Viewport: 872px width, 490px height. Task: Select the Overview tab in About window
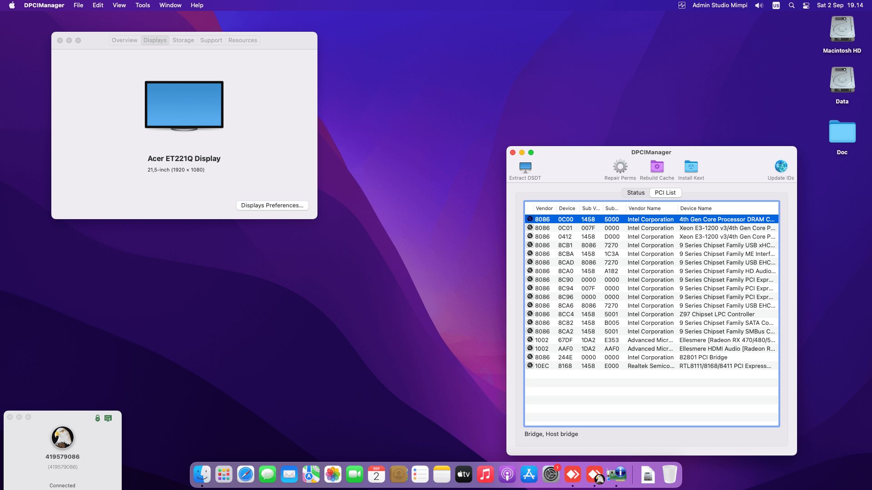[124, 40]
